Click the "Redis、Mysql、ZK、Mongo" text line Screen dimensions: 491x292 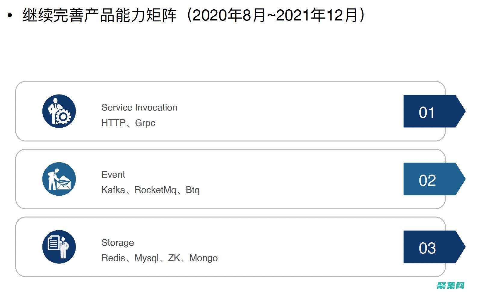[x=159, y=258]
